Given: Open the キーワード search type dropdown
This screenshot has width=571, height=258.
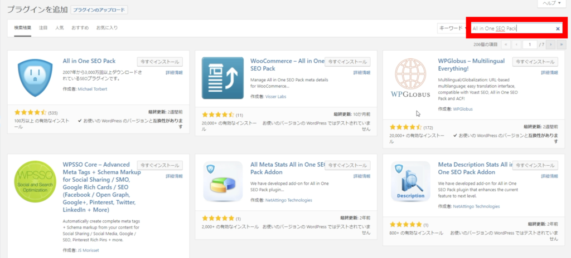Looking at the screenshot, I should click(x=452, y=28).
